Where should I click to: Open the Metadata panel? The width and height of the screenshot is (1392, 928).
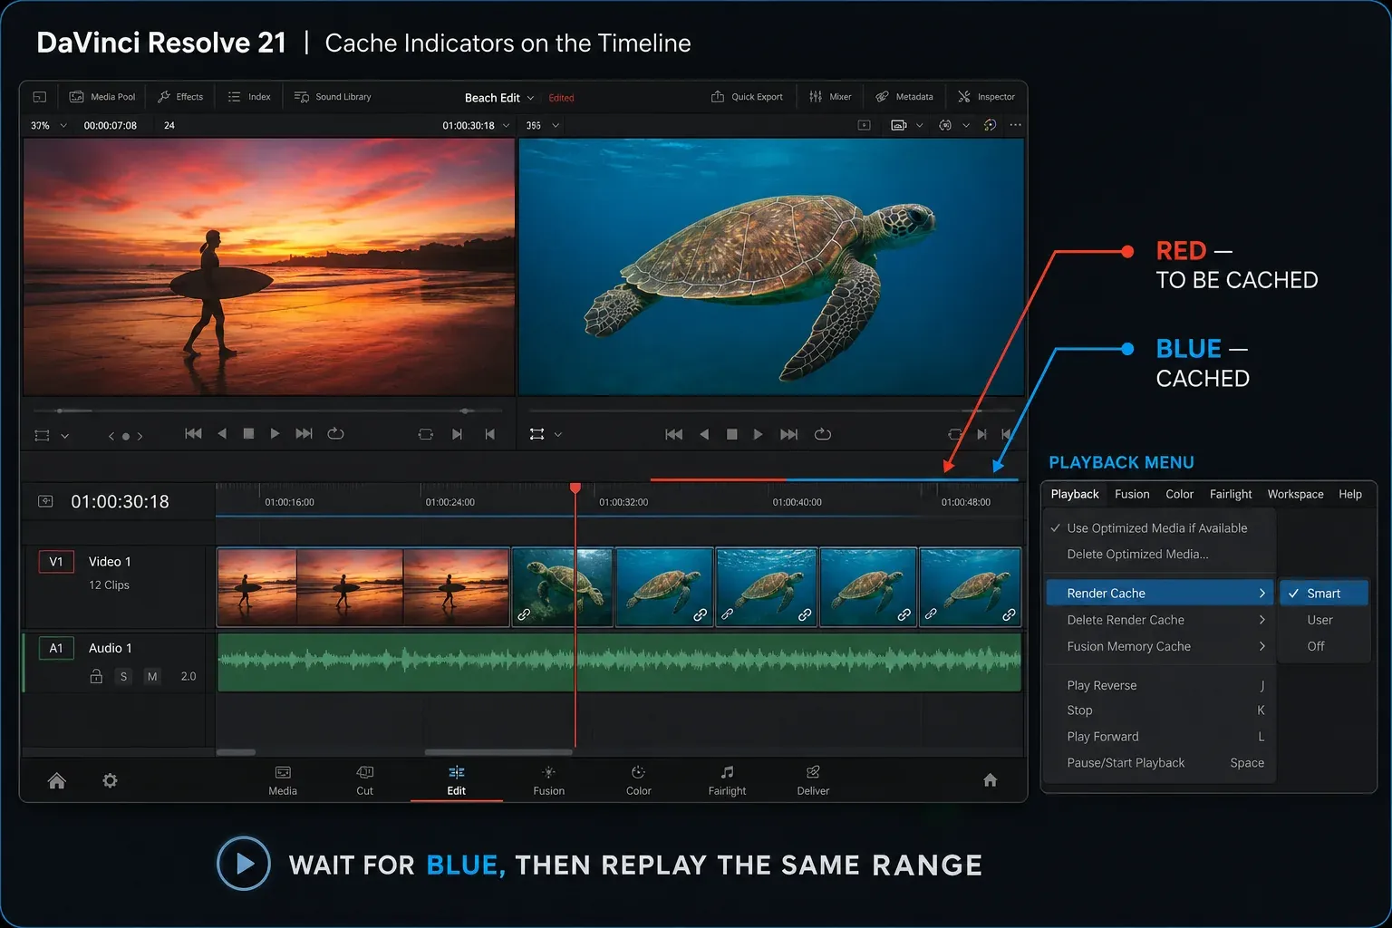(904, 97)
